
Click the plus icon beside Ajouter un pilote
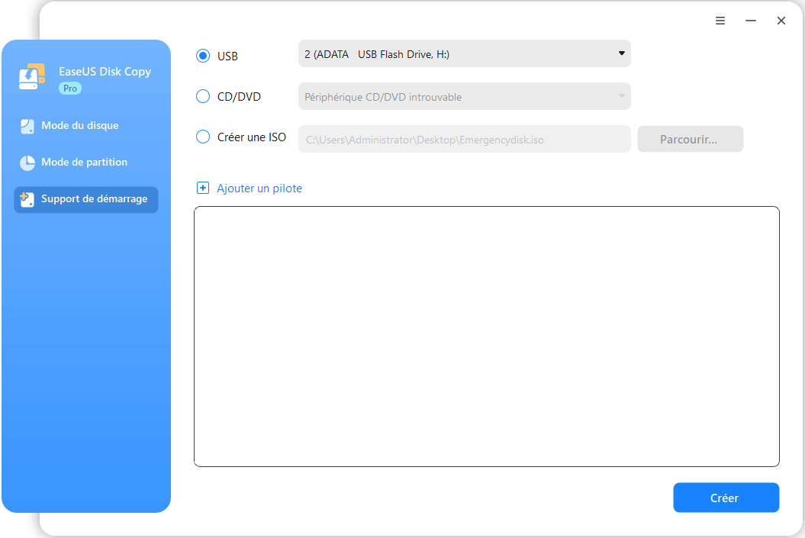point(203,188)
